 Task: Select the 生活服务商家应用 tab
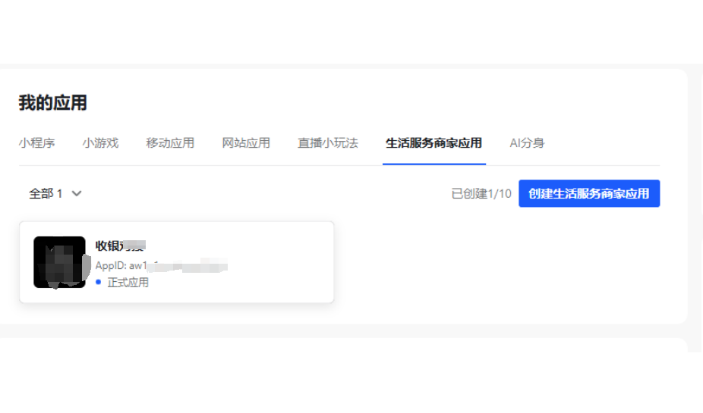pyautogui.click(x=433, y=142)
